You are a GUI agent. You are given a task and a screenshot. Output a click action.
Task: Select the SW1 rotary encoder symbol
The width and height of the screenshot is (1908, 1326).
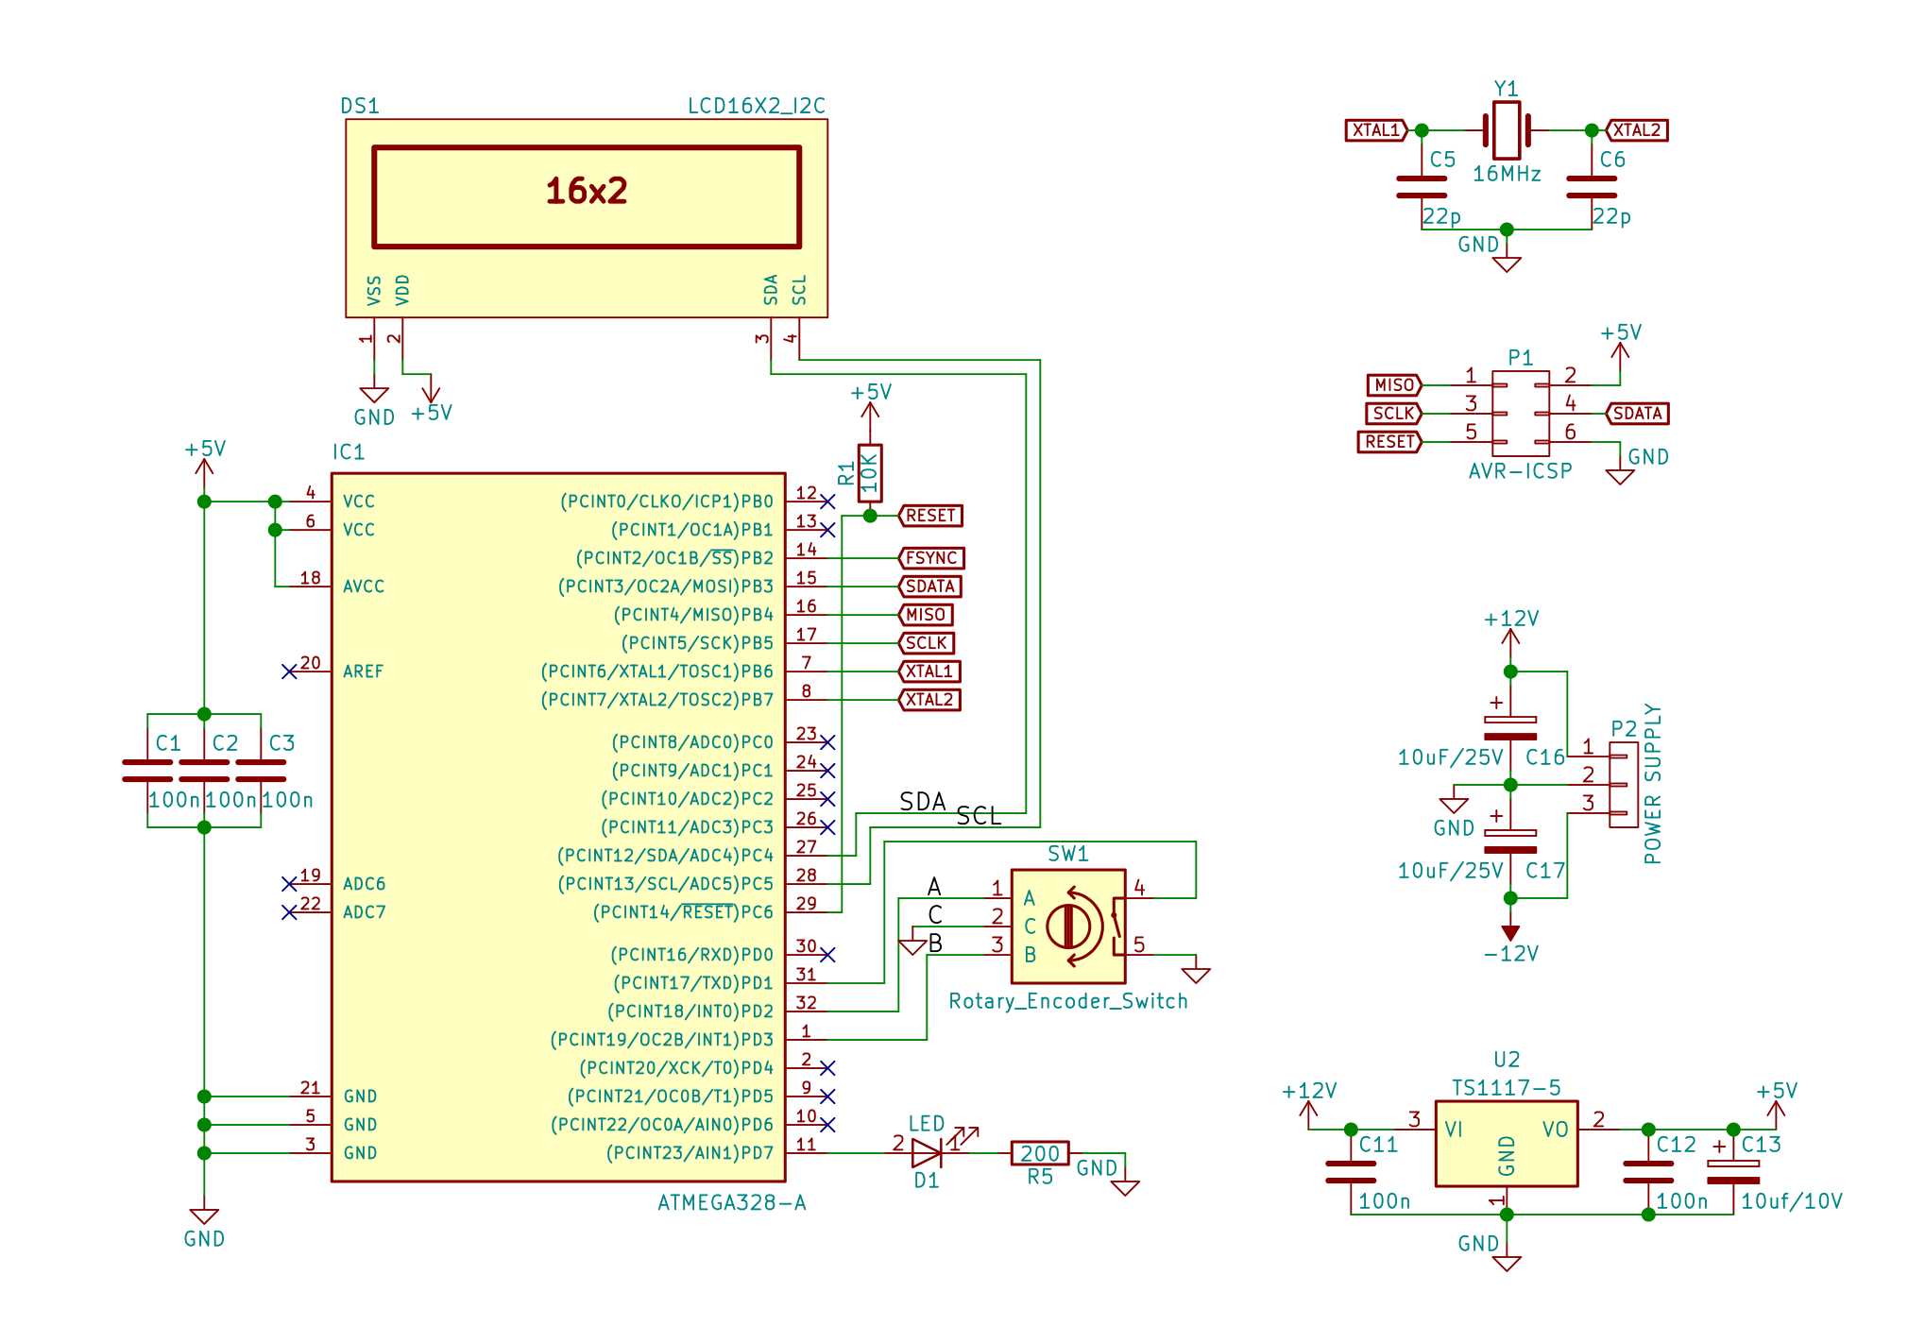tap(1068, 926)
